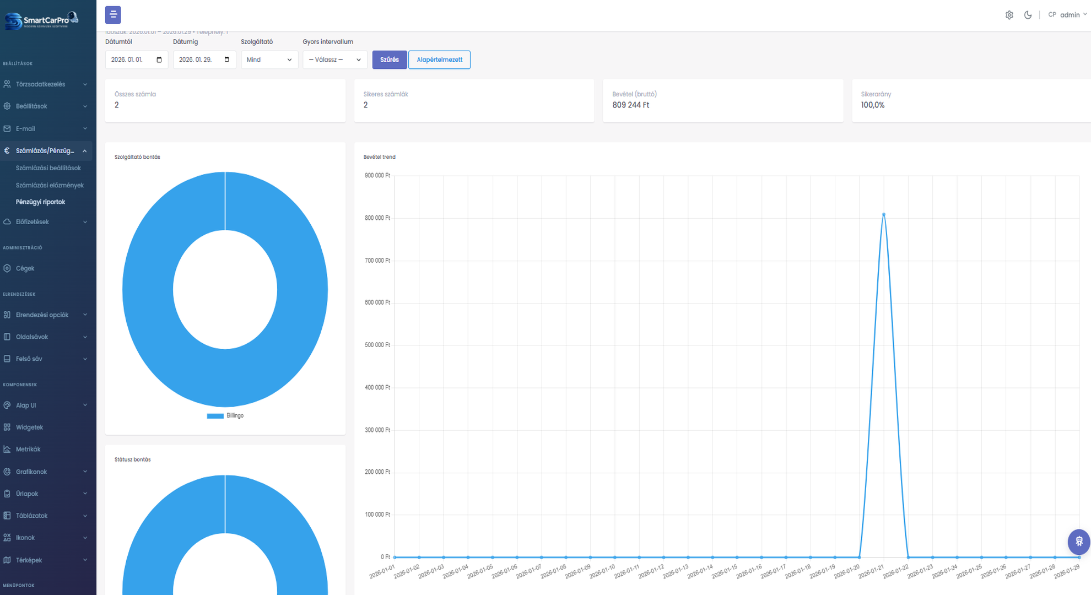Click the revenue peak point on trend chart
The height and width of the screenshot is (595, 1091).
tap(884, 214)
